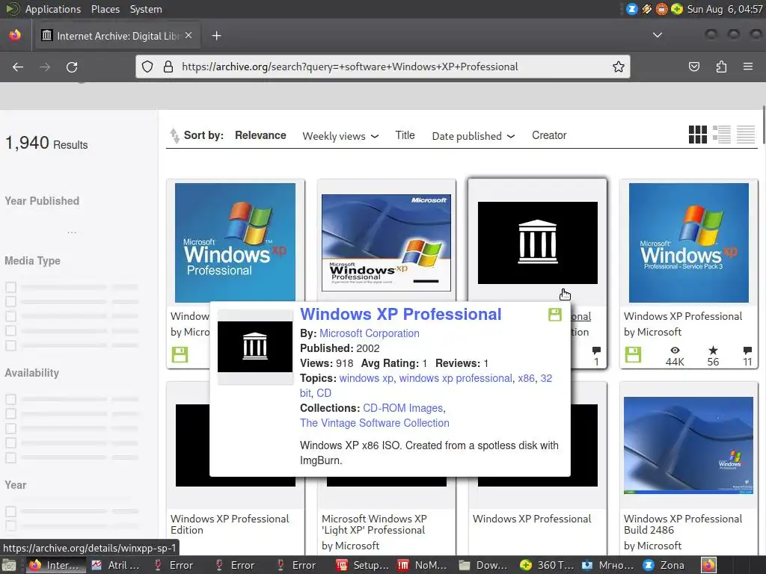Open The Vintage Software Collection link
The image size is (766, 574).
(x=375, y=423)
